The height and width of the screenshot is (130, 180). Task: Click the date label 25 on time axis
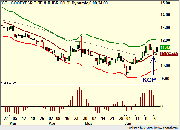pyautogui.click(x=155, y=118)
